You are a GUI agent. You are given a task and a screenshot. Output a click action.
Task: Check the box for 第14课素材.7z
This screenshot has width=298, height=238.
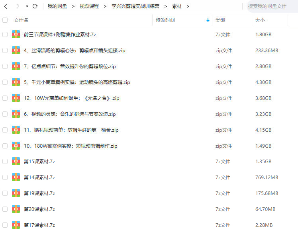pyautogui.click(x=5, y=178)
